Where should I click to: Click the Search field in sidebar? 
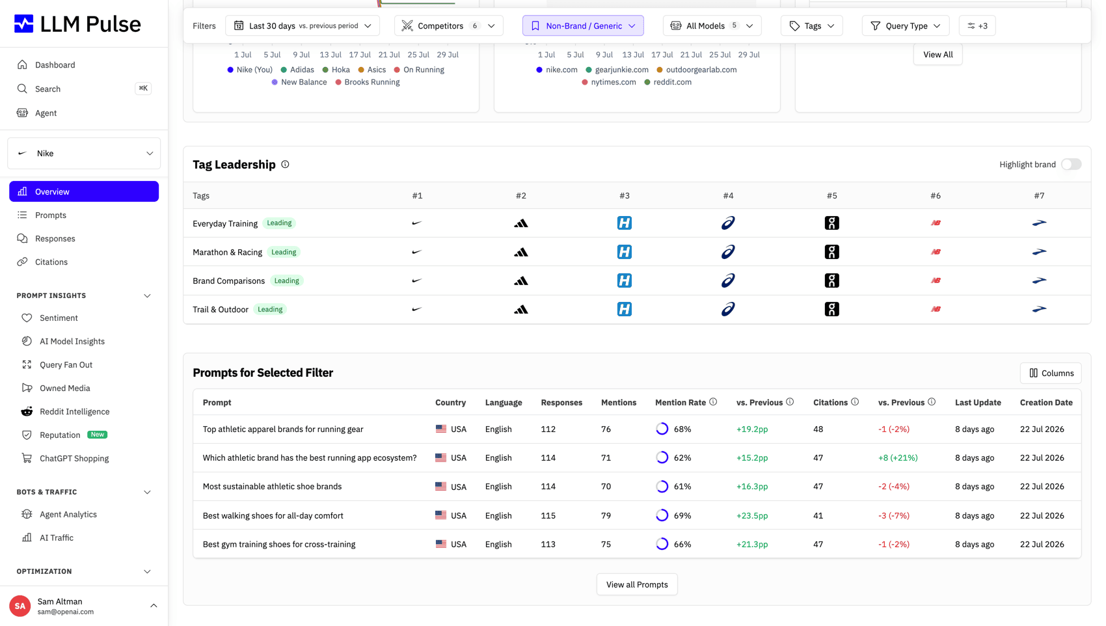click(x=84, y=89)
